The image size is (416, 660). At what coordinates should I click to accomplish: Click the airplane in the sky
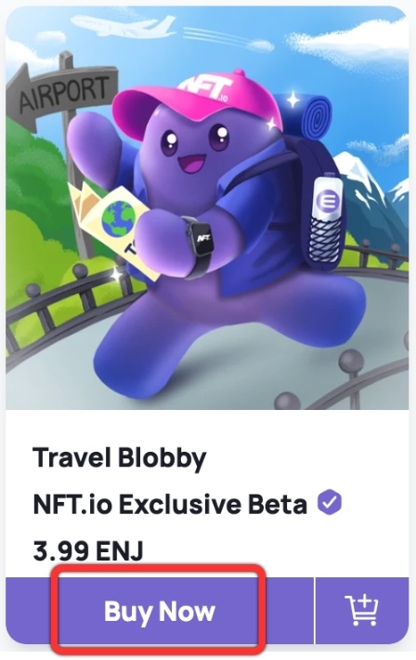click(122, 25)
